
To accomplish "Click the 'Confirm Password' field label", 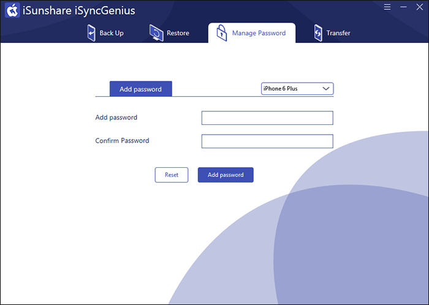I will [x=123, y=140].
